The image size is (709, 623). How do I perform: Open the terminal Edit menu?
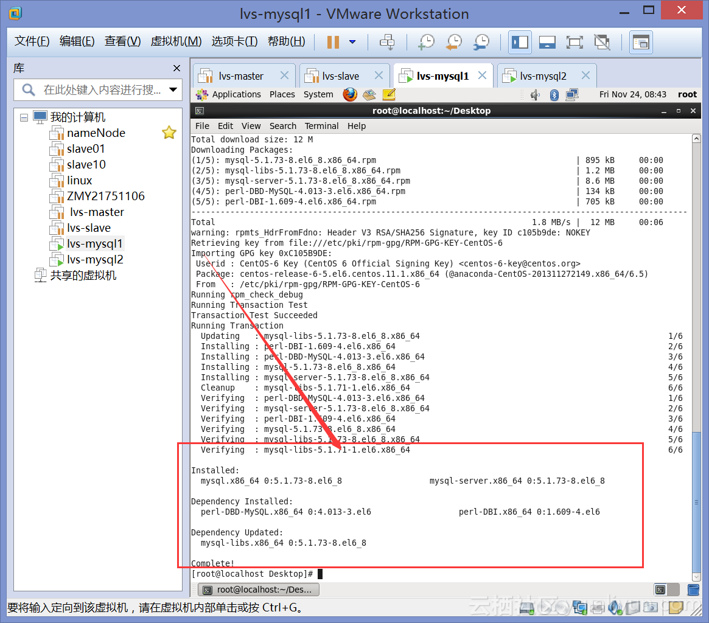coord(225,126)
